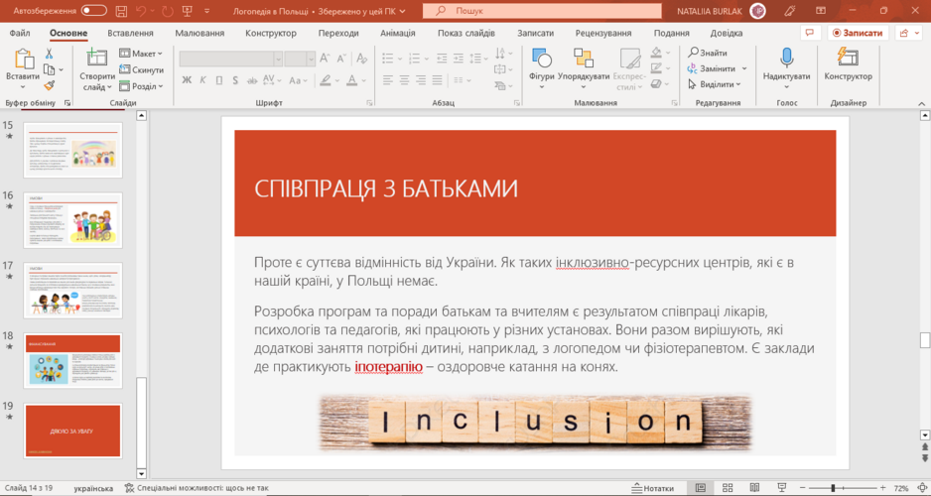Open the Переходи tab
Image resolution: width=931 pixels, height=496 pixels.
coord(338,33)
